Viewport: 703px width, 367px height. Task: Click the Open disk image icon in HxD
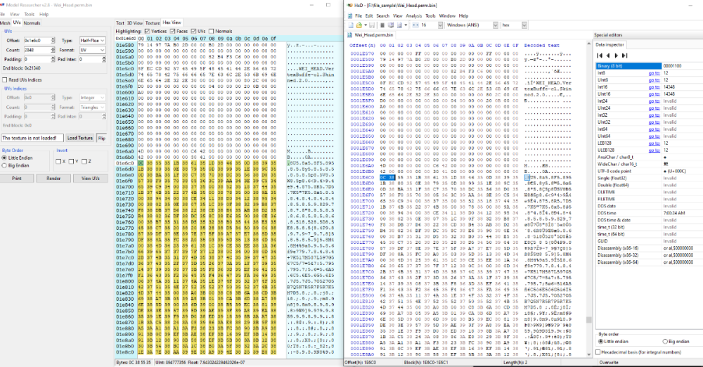tap(399, 25)
